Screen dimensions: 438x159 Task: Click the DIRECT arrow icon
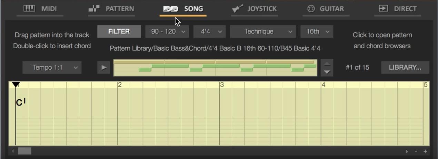(x=383, y=8)
